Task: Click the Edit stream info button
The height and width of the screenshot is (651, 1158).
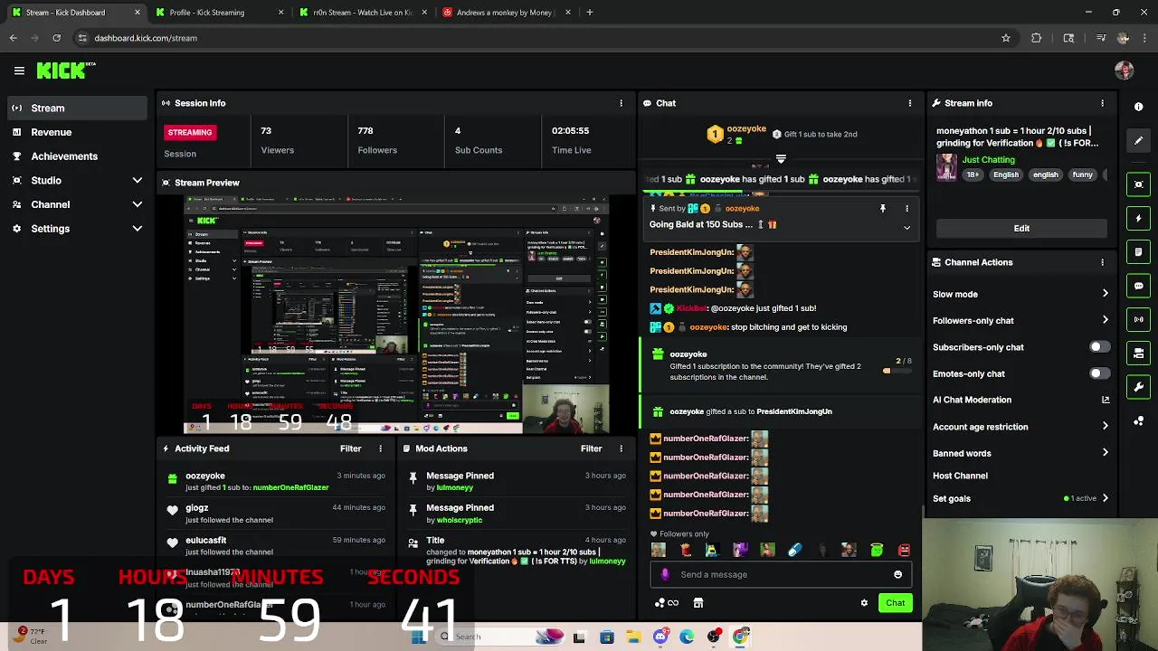Action: 1021,229
